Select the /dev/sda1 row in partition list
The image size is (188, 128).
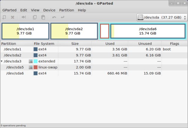94,49
